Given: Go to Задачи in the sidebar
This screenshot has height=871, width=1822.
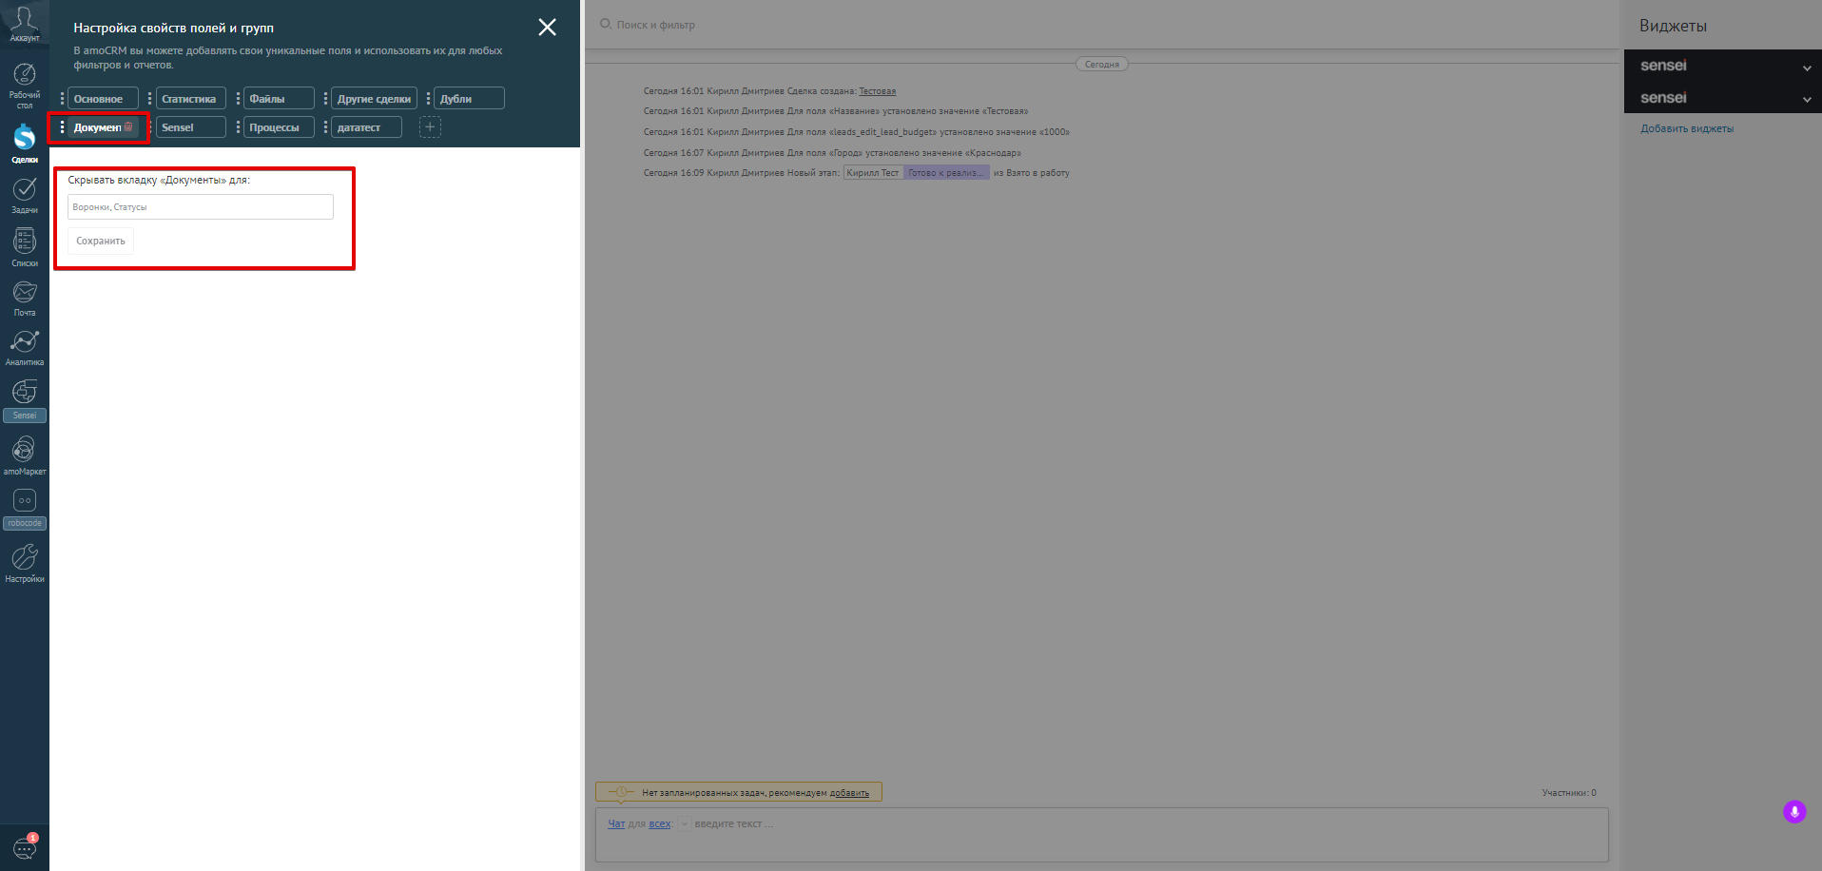Looking at the screenshot, I should coord(25,196).
